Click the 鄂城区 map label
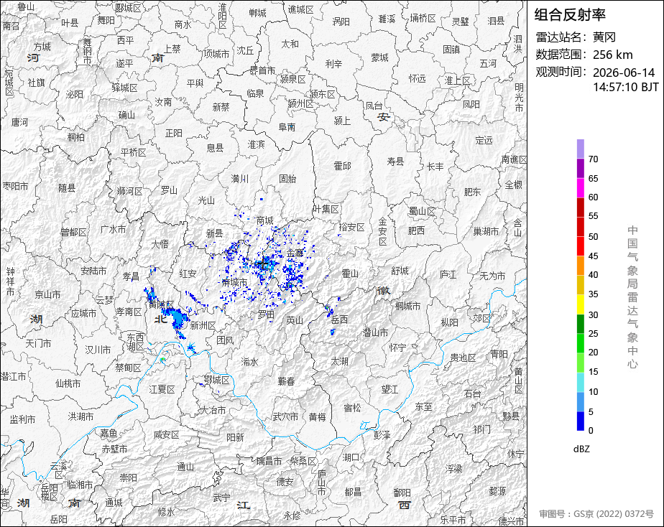The width and height of the screenshot is (664, 527). pyautogui.click(x=217, y=380)
